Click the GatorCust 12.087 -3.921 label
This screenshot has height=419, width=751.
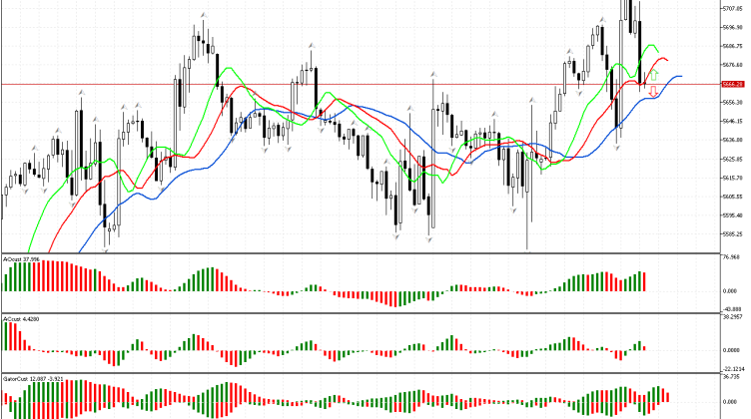[33, 379]
